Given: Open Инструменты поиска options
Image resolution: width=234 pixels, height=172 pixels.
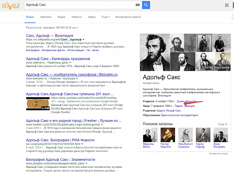Looking at the screenshot, I should pyautogui.click(x=128, y=17).
